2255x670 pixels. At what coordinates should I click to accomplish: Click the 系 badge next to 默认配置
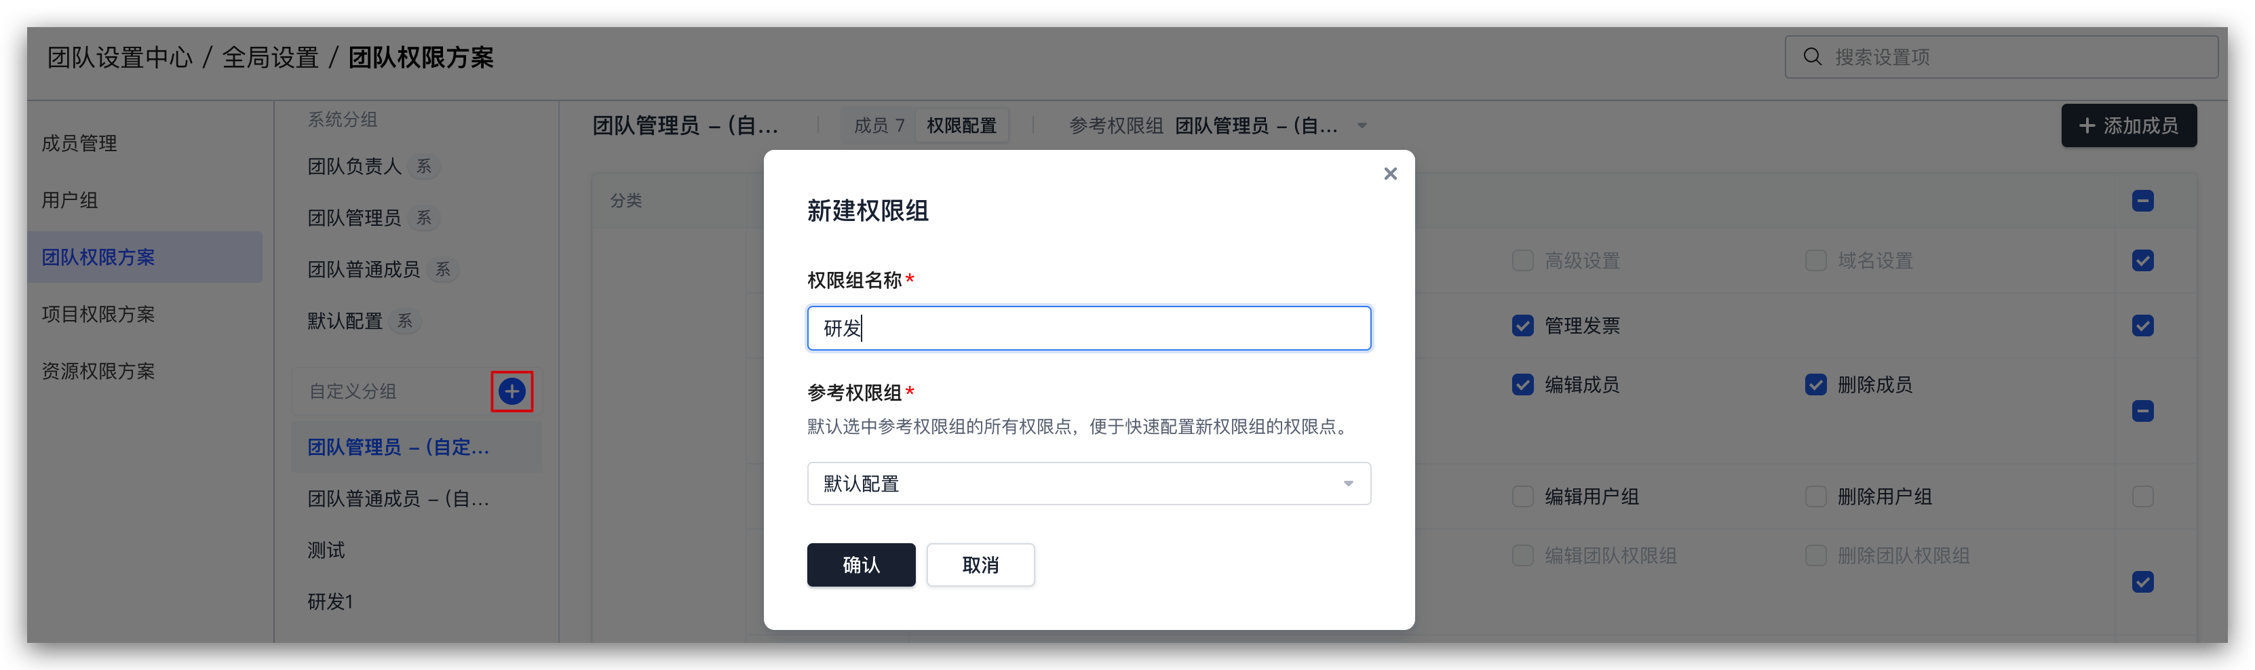coord(404,321)
